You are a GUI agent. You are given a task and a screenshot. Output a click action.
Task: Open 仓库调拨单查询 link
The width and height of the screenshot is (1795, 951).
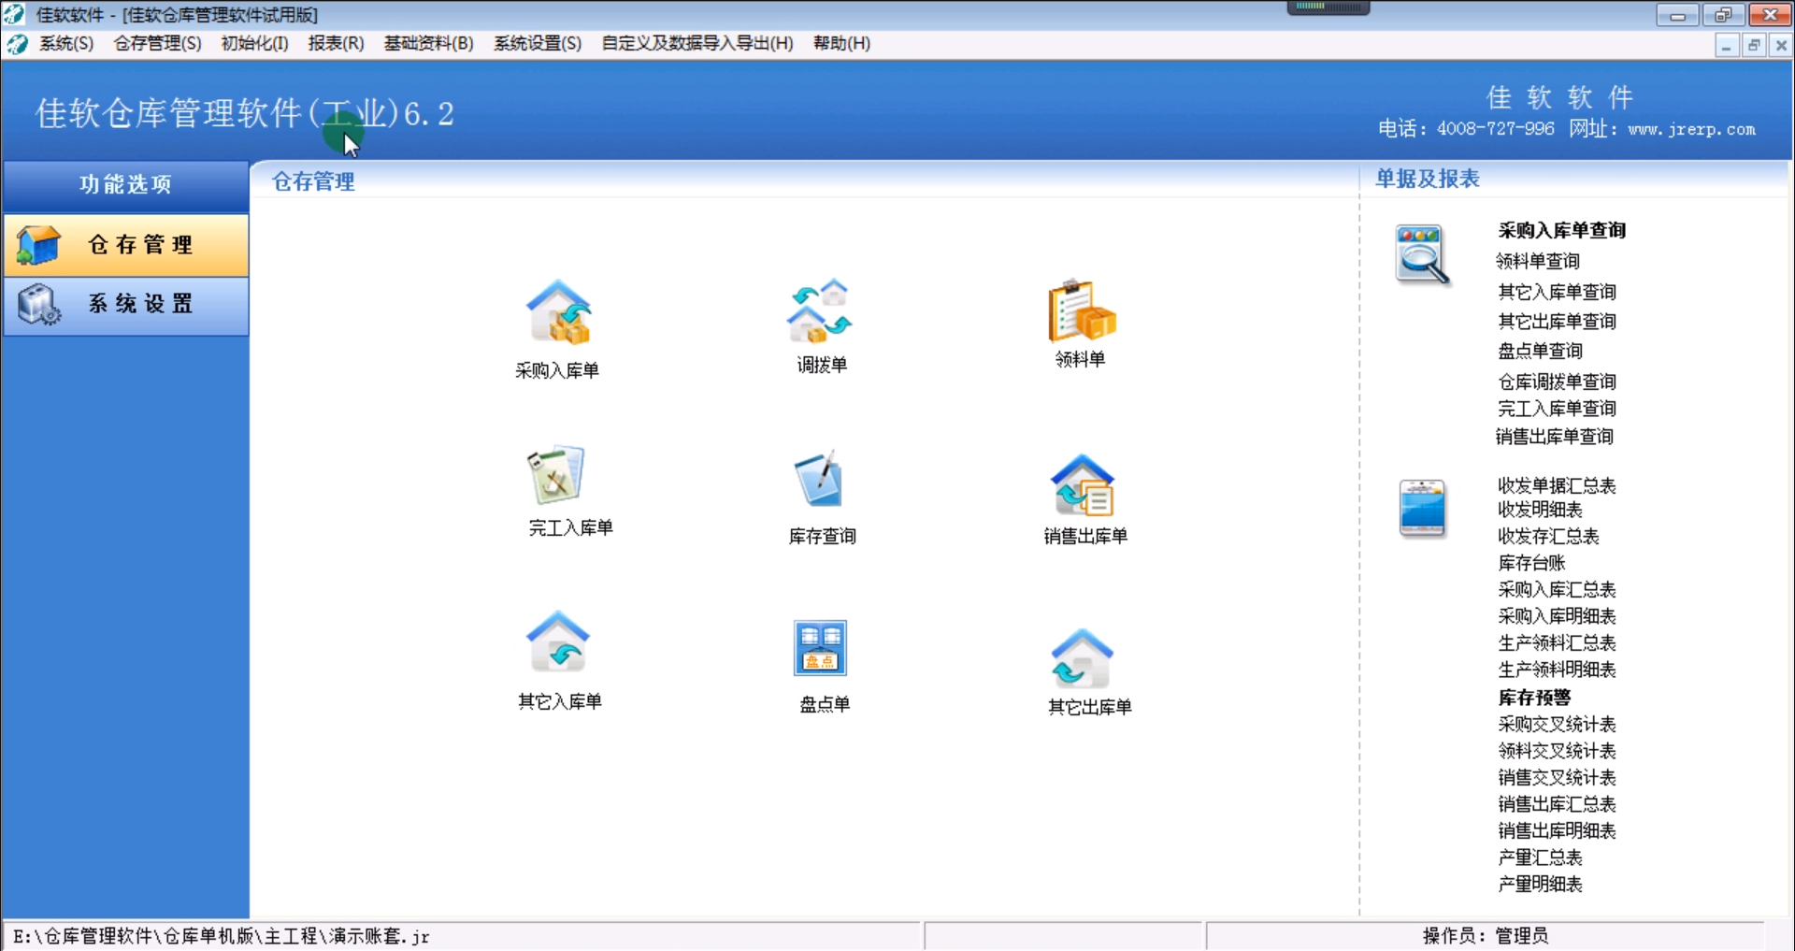[1557, 382]
